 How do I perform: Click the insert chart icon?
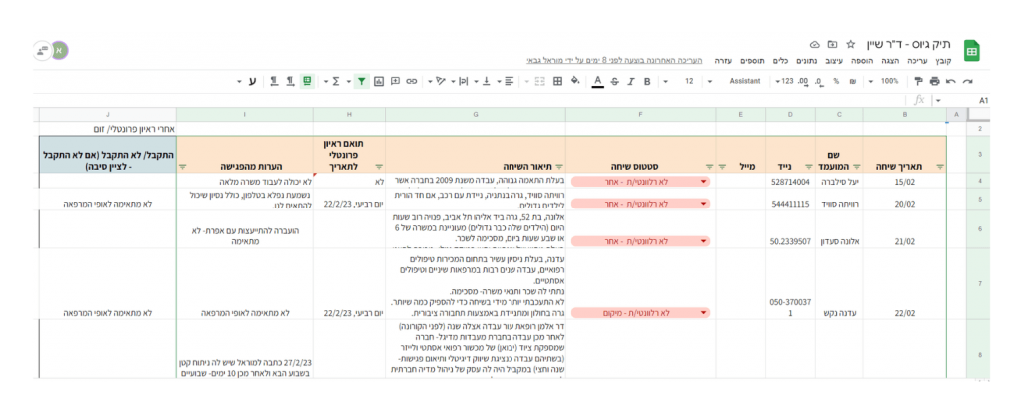pos(378,81)
